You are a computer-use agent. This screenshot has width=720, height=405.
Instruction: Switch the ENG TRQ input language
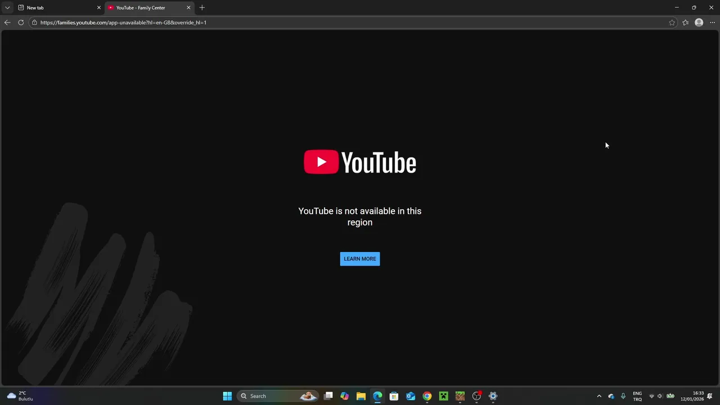637,396
